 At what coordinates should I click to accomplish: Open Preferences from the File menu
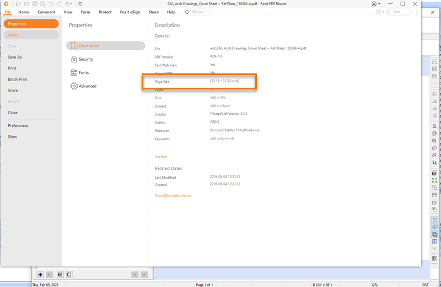(x=18, y=126)
